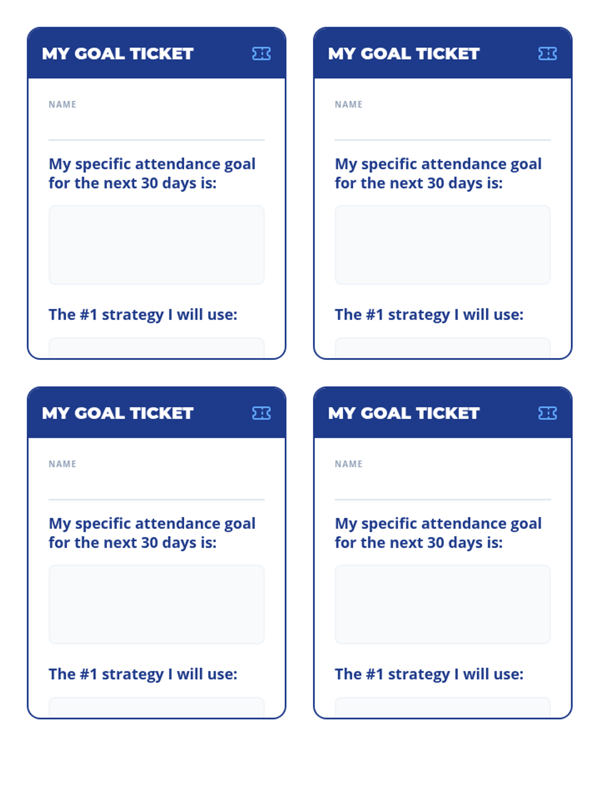This screenshot has height=799, width=599.
Task: Click the strategy answer box on bottom-right ticket
Action: click(x=443, y=708)
